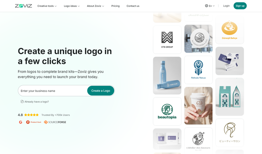
Task: Expand the Creative tools dropdown
Action: 47,6
